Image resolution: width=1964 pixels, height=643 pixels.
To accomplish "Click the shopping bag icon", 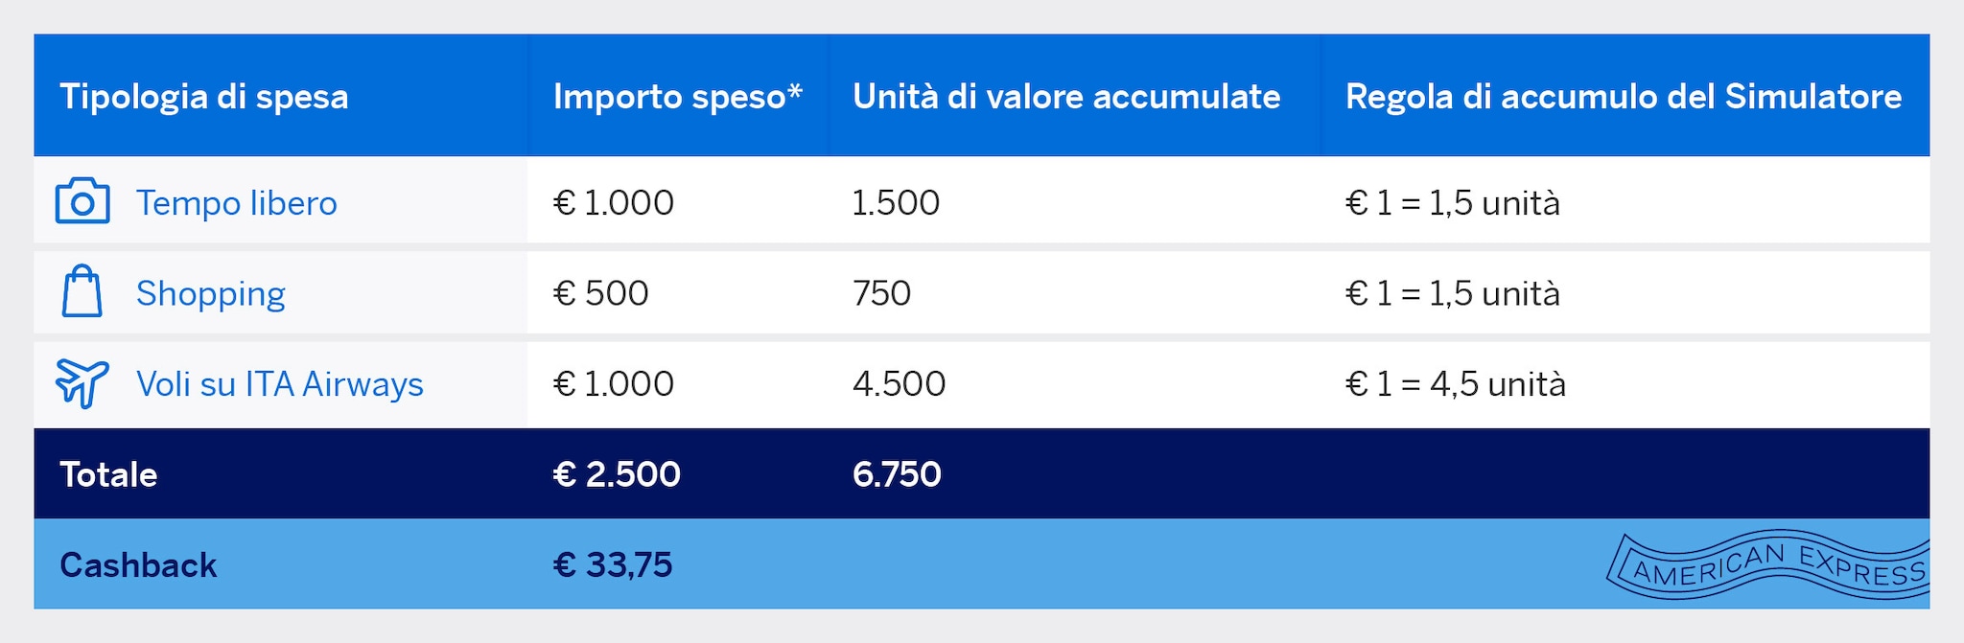I will pos(82,291).
